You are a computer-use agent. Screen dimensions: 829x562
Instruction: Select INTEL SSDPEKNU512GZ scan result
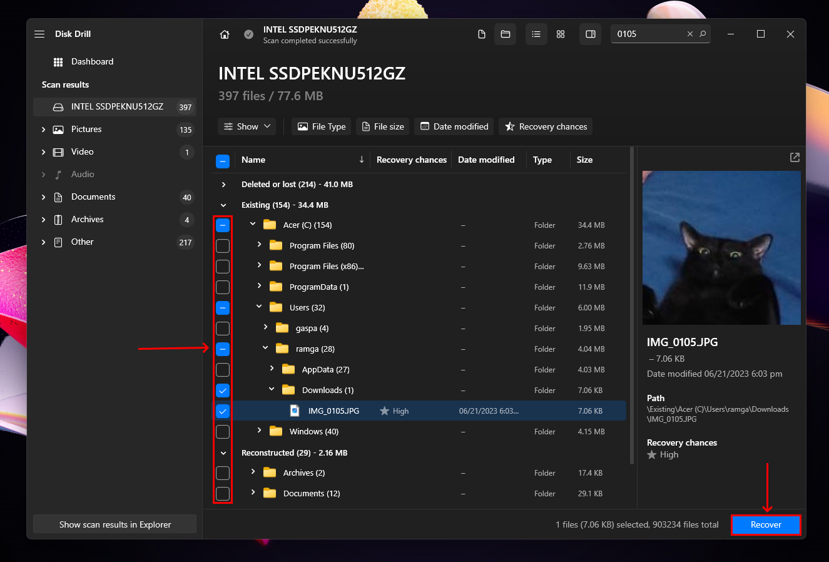(x=114, y=107)
